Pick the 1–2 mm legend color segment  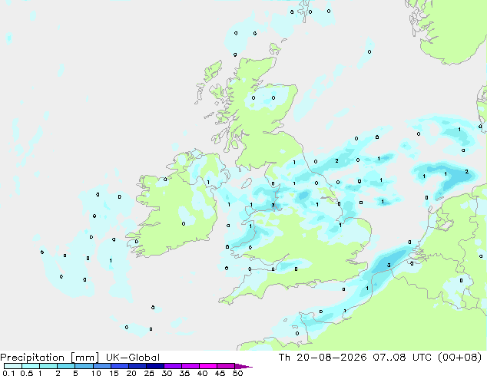tap(48, 366)
